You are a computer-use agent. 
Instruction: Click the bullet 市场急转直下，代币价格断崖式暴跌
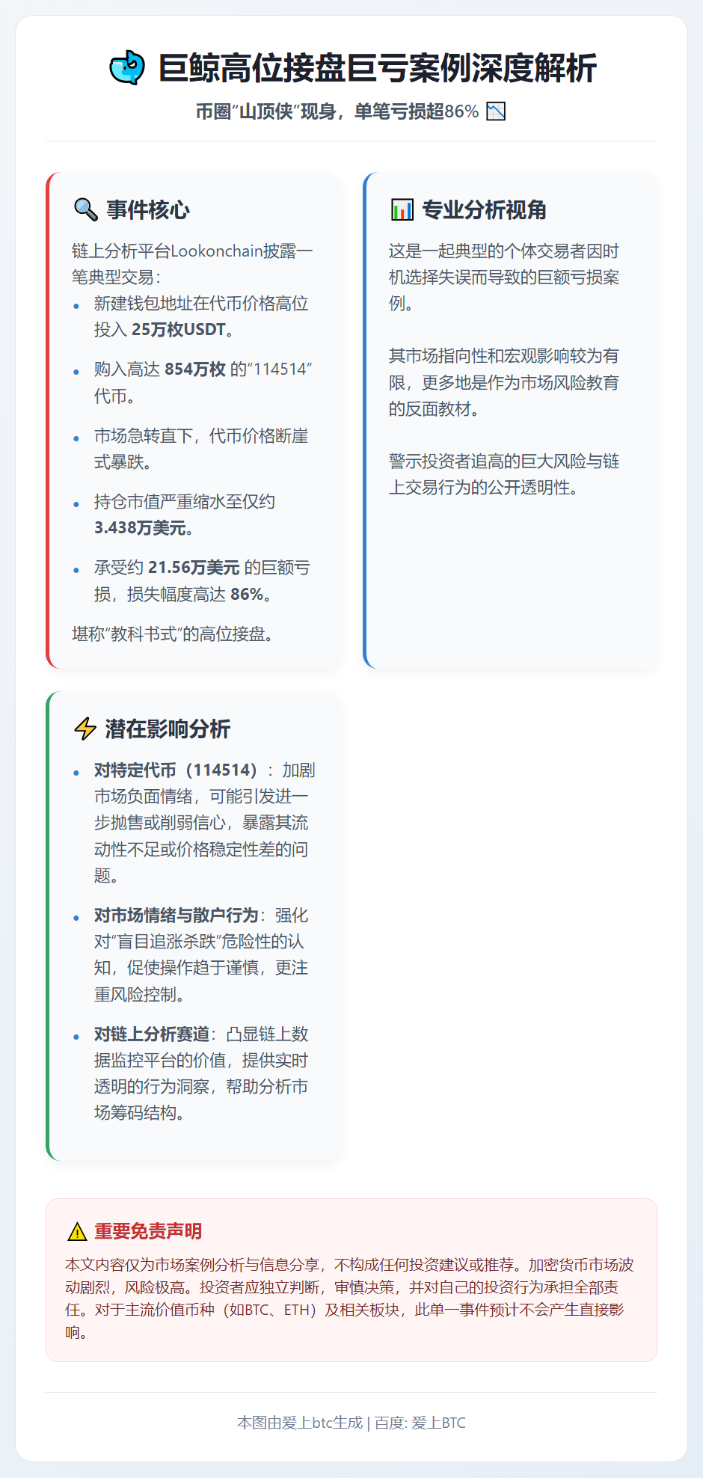click(x=201, y=449)
